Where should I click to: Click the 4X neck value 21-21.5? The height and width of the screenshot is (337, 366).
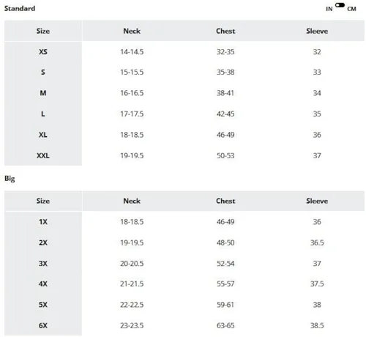132,284
